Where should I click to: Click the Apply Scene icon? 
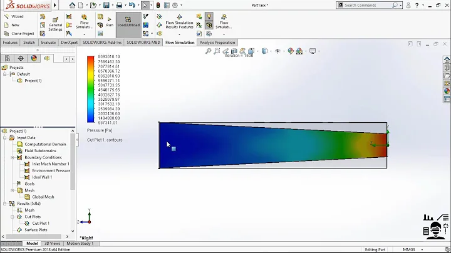(299, 51)
